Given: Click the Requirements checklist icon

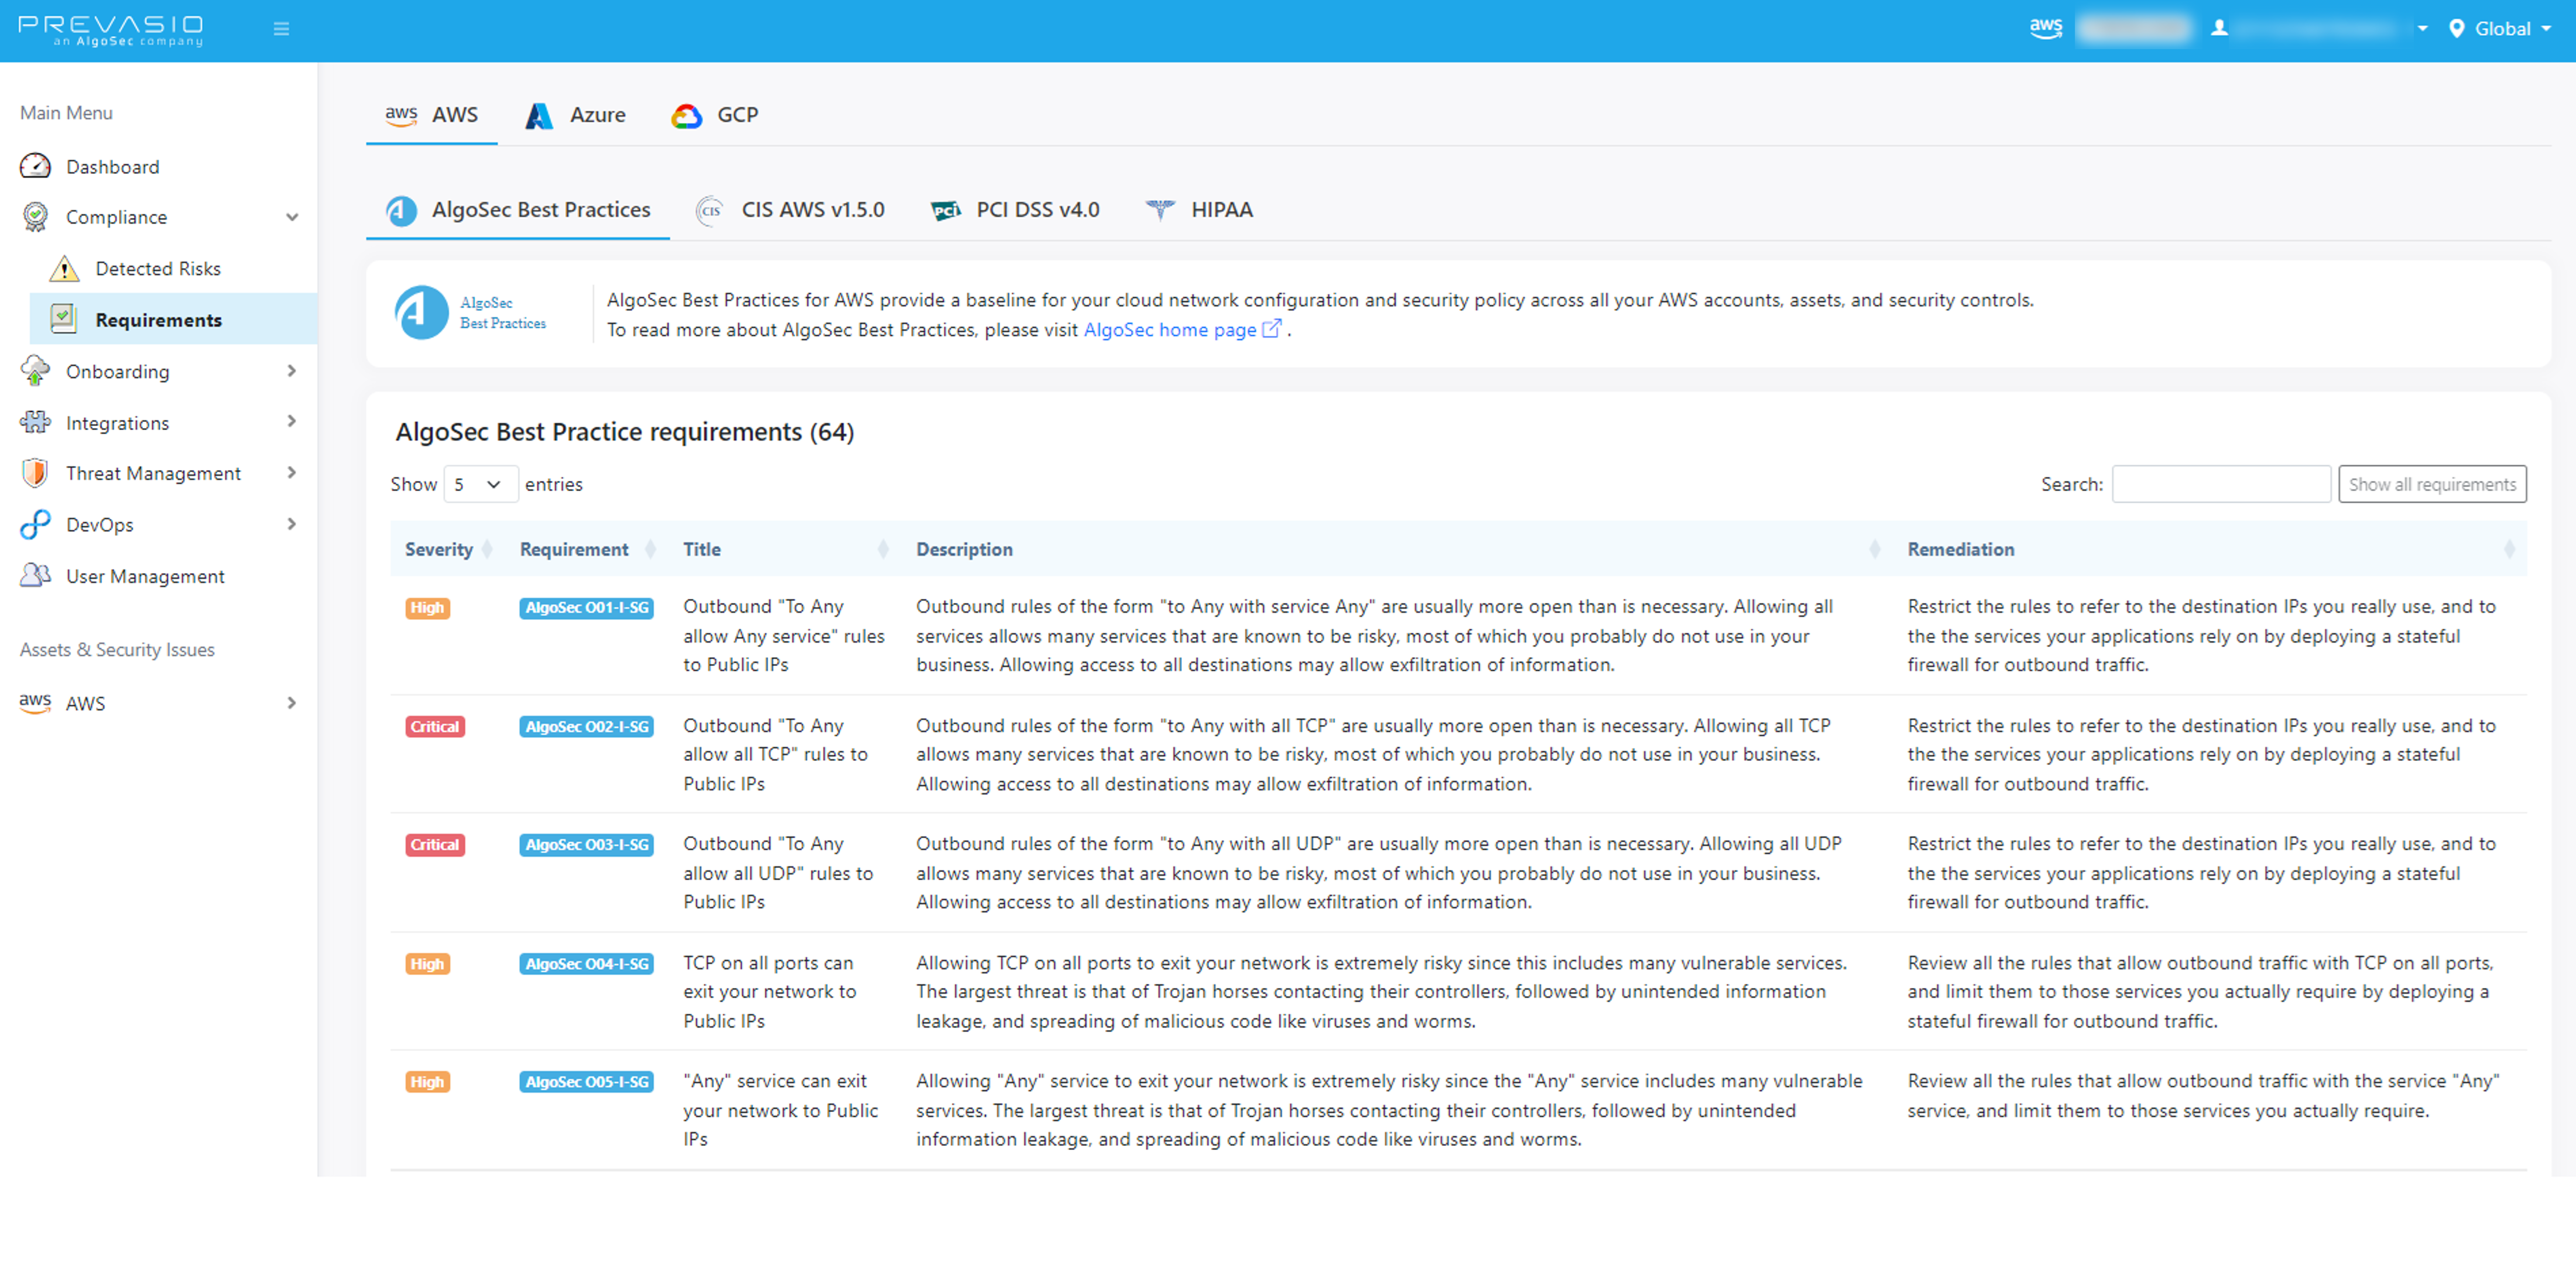Looking at the screenshot, I should (x=64, y=319).
